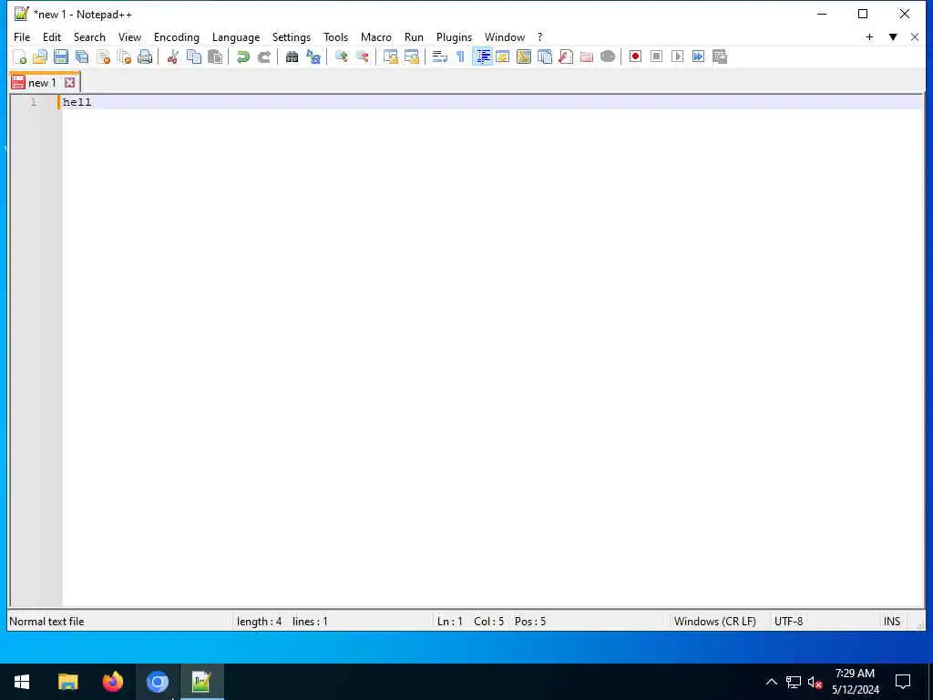
Task: Click the macro Playback button
Action: click(x=677, y=57)
